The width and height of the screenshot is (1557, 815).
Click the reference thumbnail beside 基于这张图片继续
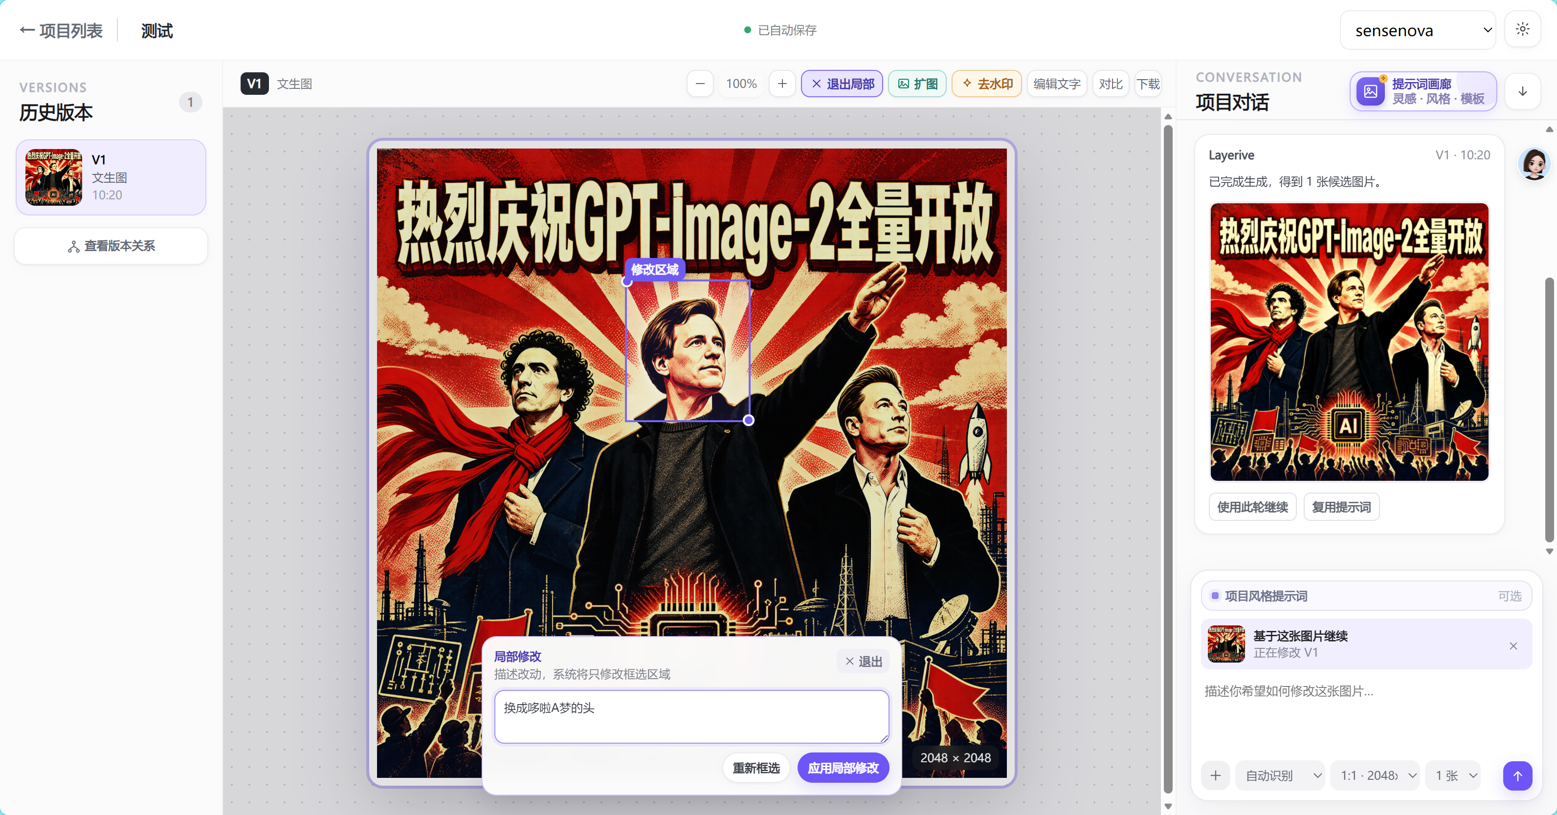click(x=1226, y=643)
